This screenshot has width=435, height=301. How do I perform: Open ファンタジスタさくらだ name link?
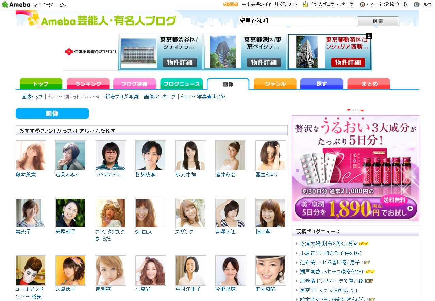pyautogui.click(x=110, y=235)
